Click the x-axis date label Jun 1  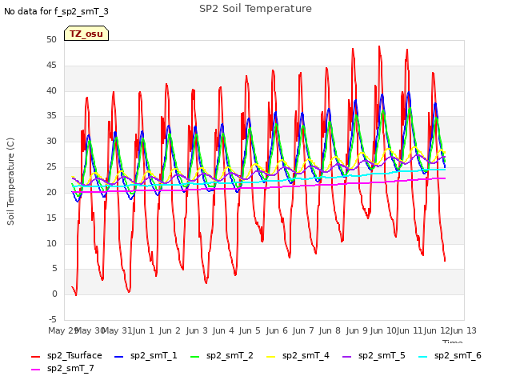tap(143, 330)
